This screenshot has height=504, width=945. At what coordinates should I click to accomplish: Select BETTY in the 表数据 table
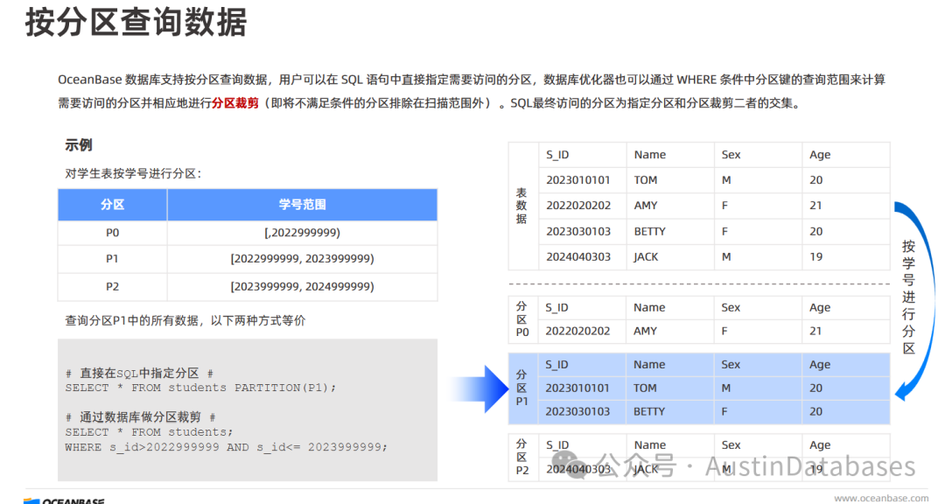click(649, 232)
